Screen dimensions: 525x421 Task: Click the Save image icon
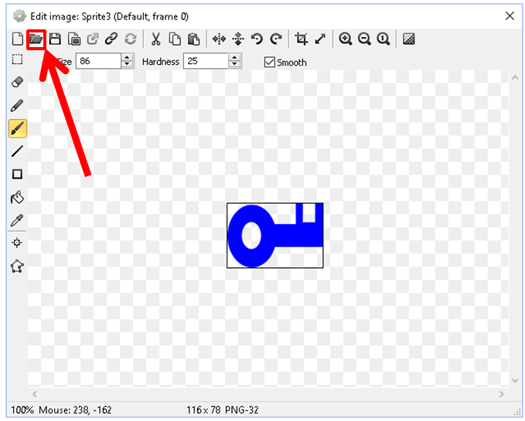click(55, 39)
